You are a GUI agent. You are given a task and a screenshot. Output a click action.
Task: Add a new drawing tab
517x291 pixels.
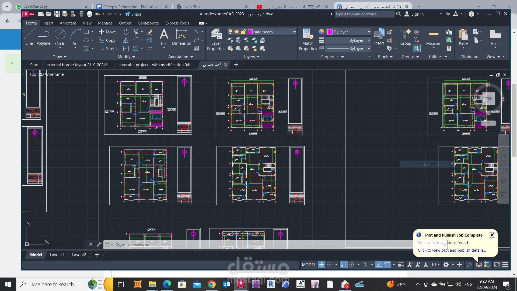(236, 65)
